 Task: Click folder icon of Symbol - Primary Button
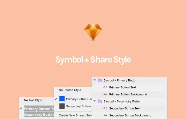[x=100, y=80]
